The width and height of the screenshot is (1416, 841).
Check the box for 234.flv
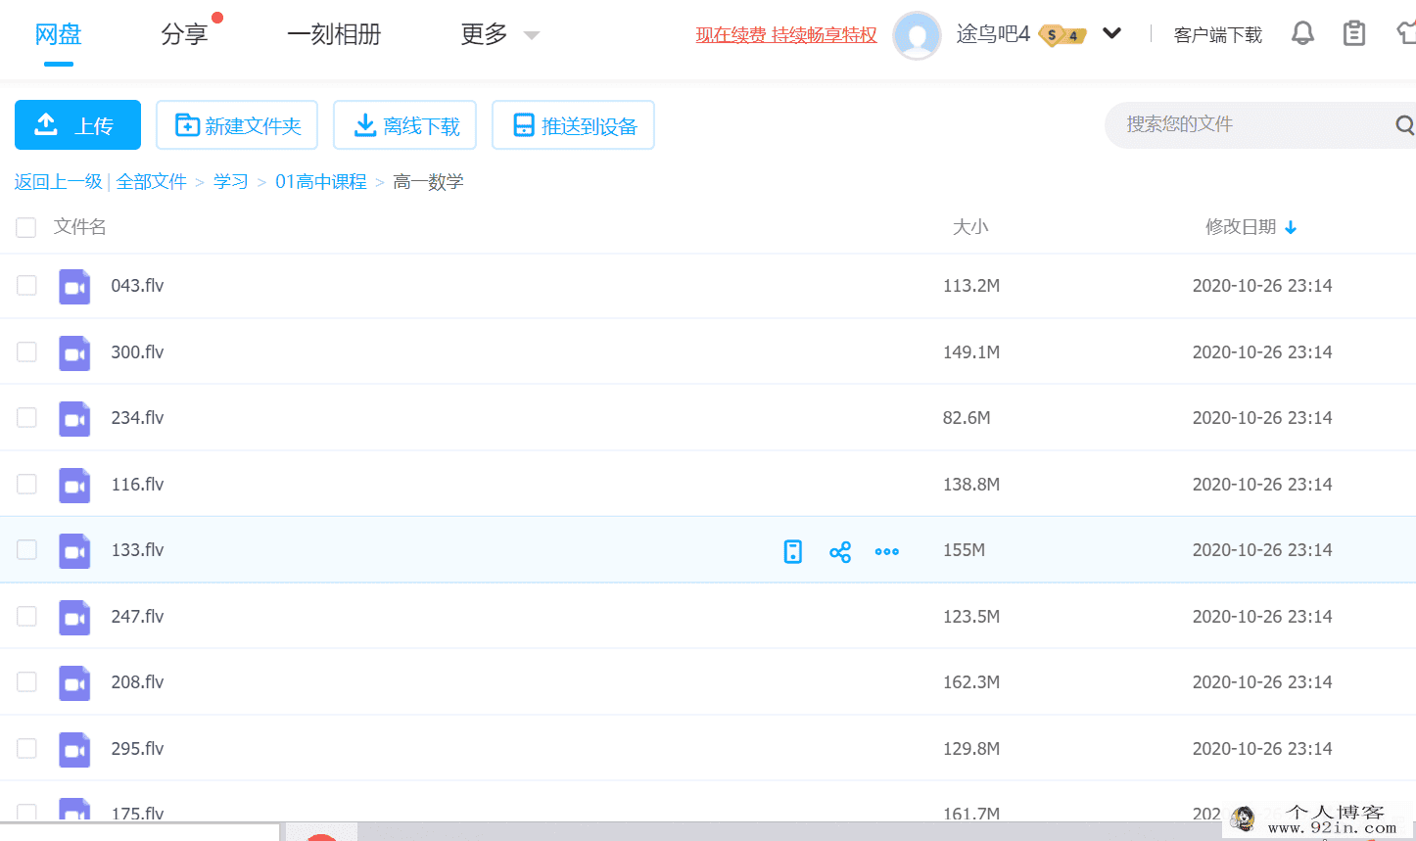(26, 417)
